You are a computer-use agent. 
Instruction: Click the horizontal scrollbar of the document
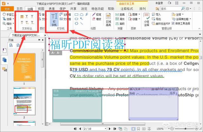(x=102, y=124)
